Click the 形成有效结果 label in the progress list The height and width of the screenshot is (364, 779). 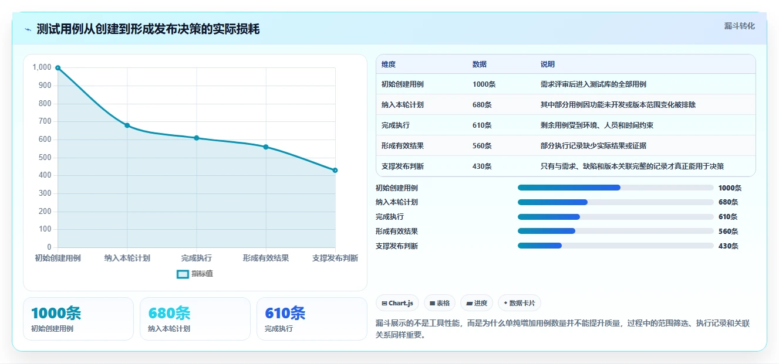[397, 232]
